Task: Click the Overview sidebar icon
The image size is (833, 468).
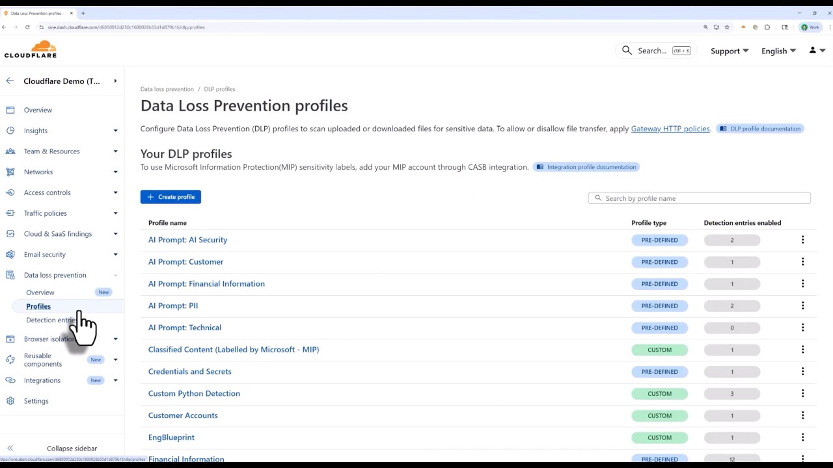Action: point(10,110)
